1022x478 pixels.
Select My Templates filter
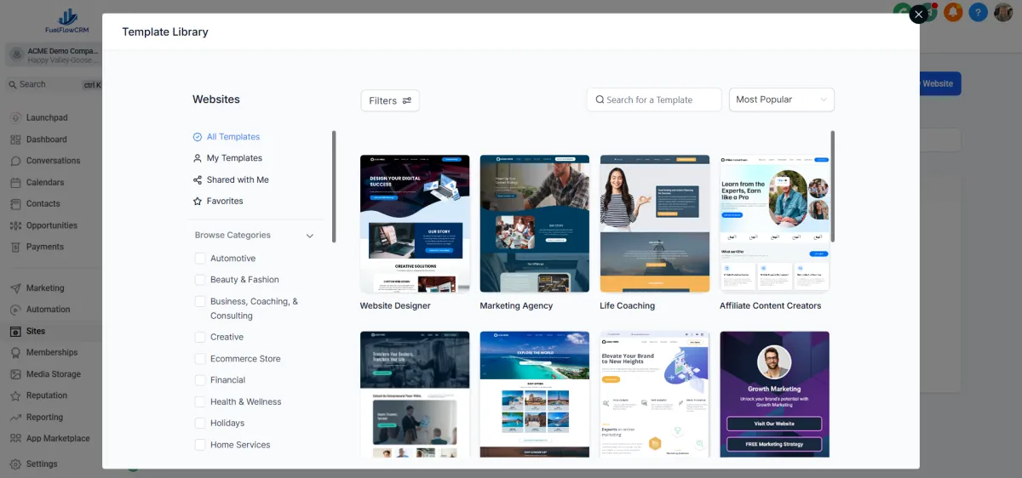pos(227,158)
